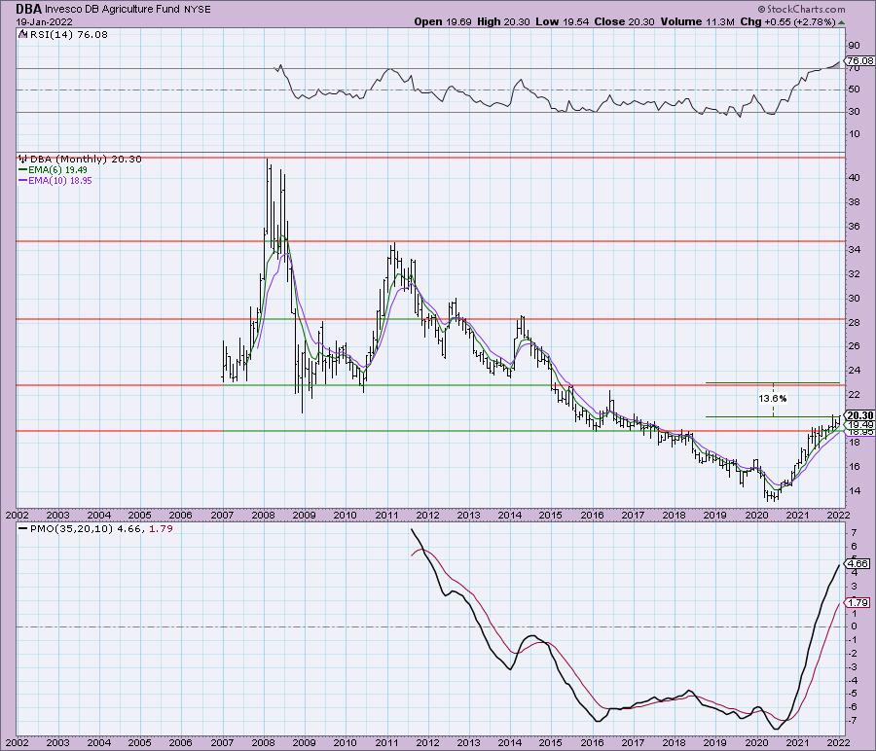Click the DBA (Monthly) 20.30 legend label
The width and height of the screenshot is (876, 751).
86,159
